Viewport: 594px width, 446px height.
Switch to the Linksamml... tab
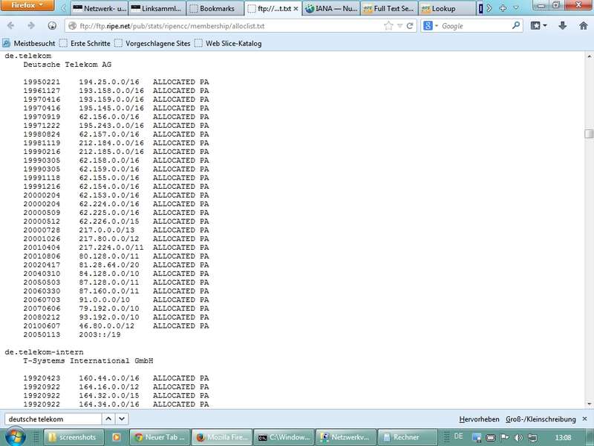point(157,8)
